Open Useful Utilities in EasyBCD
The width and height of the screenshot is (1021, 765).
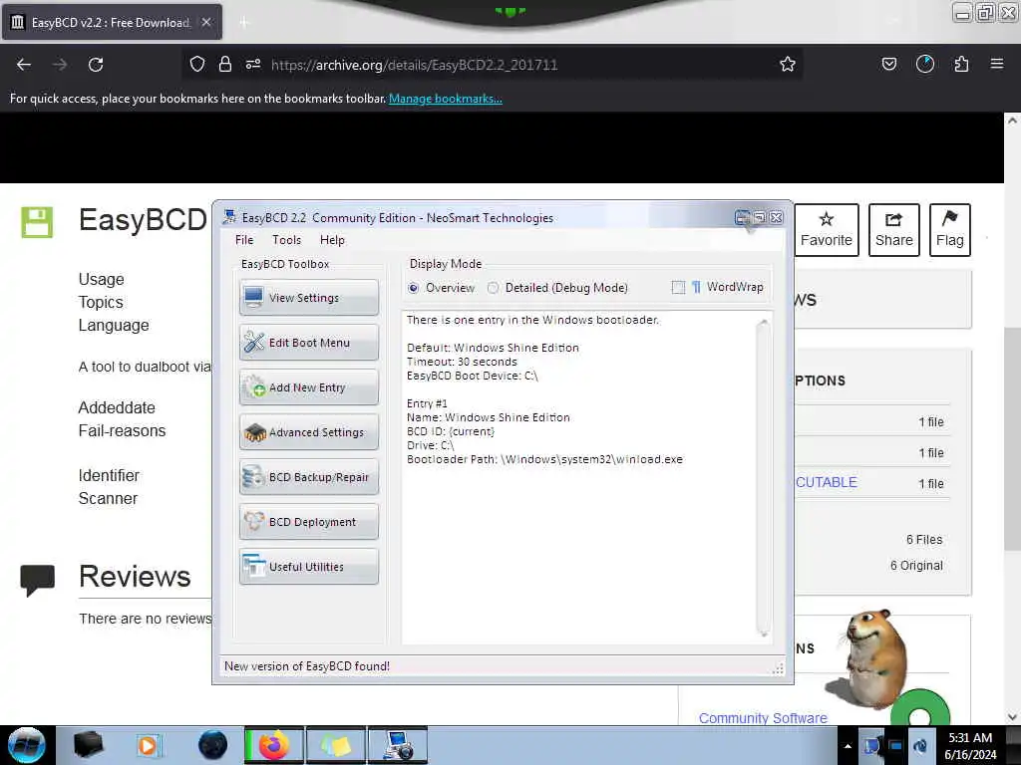[x=309, y=567]
